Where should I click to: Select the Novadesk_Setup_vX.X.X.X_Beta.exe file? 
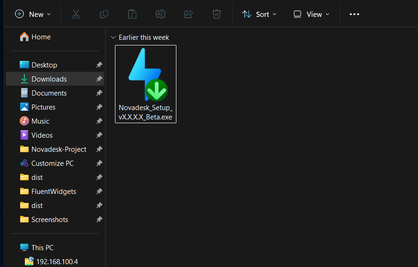click(145, 84)
